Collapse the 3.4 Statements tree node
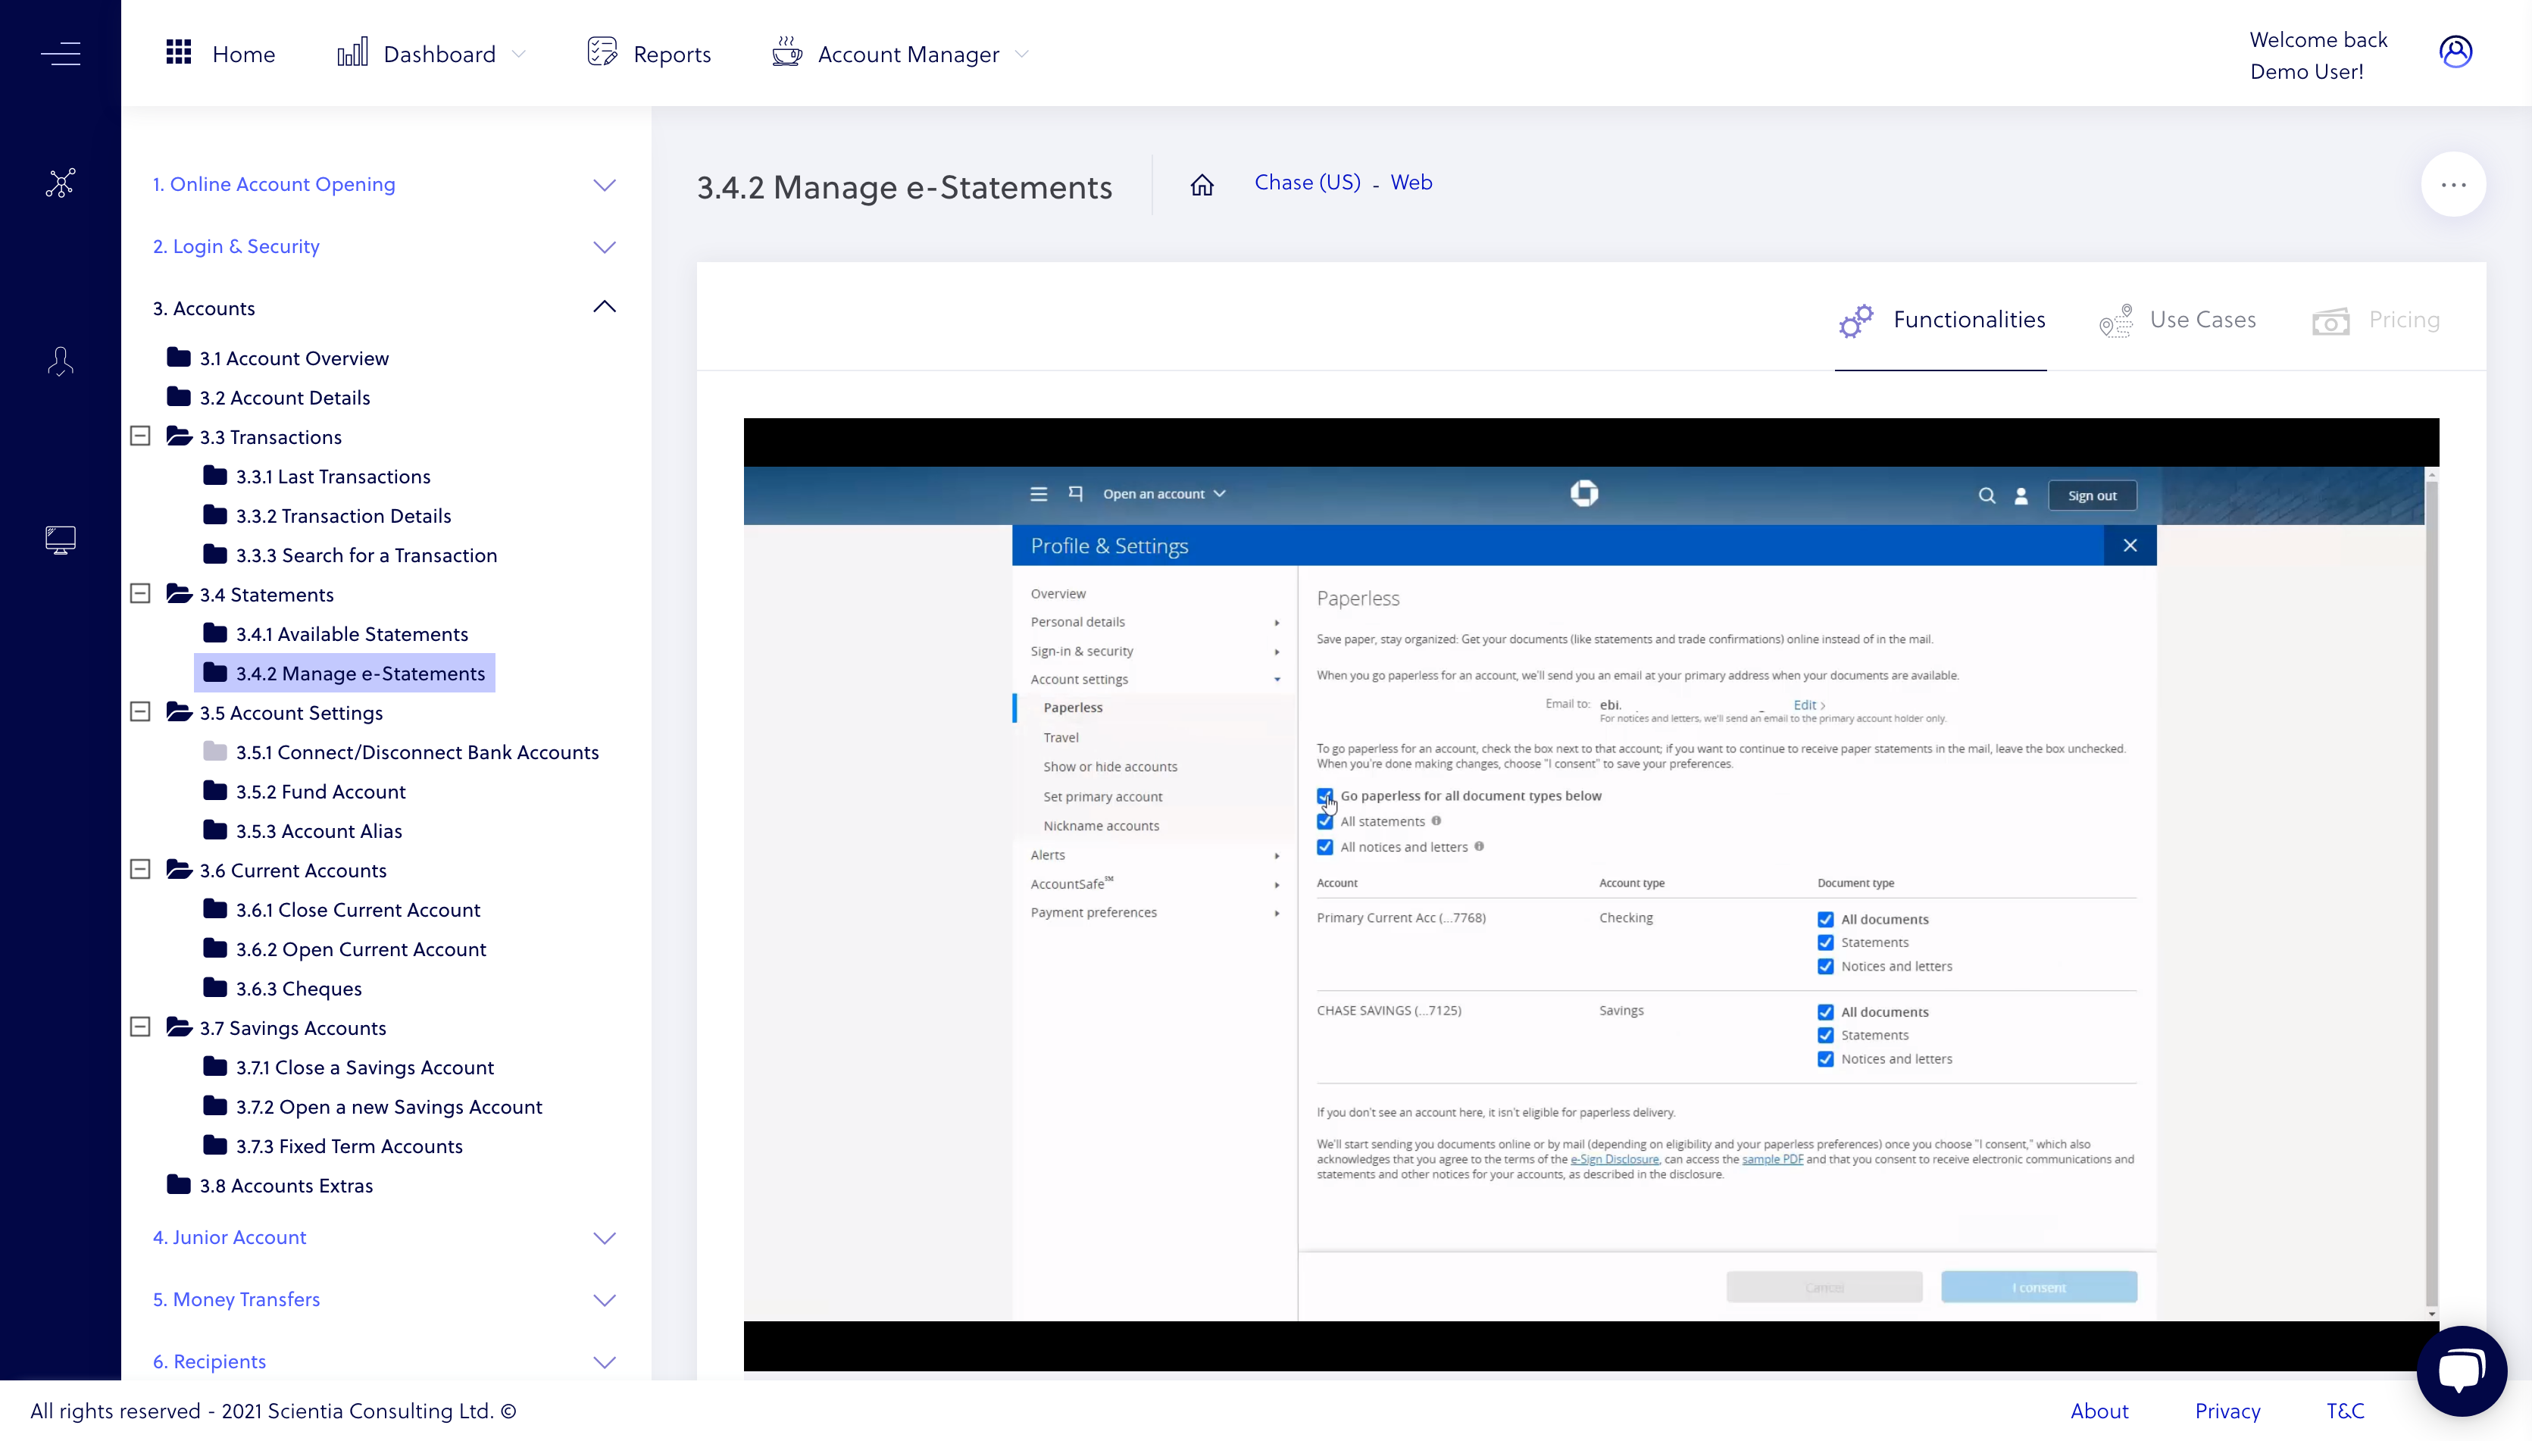Viewport: 2532px width, 1441px height. click(x=140, y=592)
